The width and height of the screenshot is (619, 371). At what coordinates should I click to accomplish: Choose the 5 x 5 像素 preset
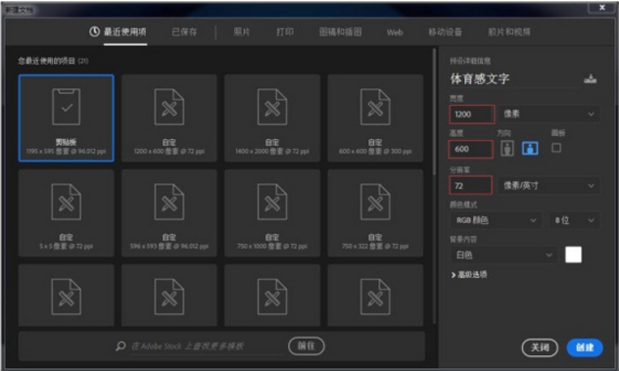[x=67, y=213]
